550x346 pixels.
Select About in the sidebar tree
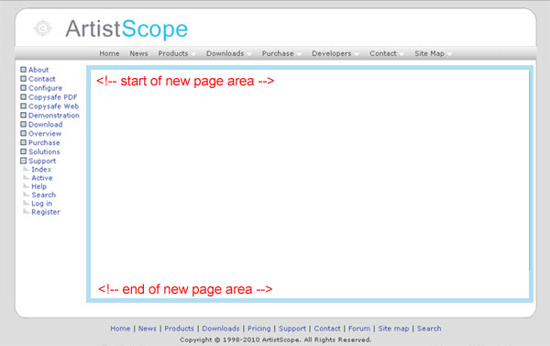click(x=38, y=70)
